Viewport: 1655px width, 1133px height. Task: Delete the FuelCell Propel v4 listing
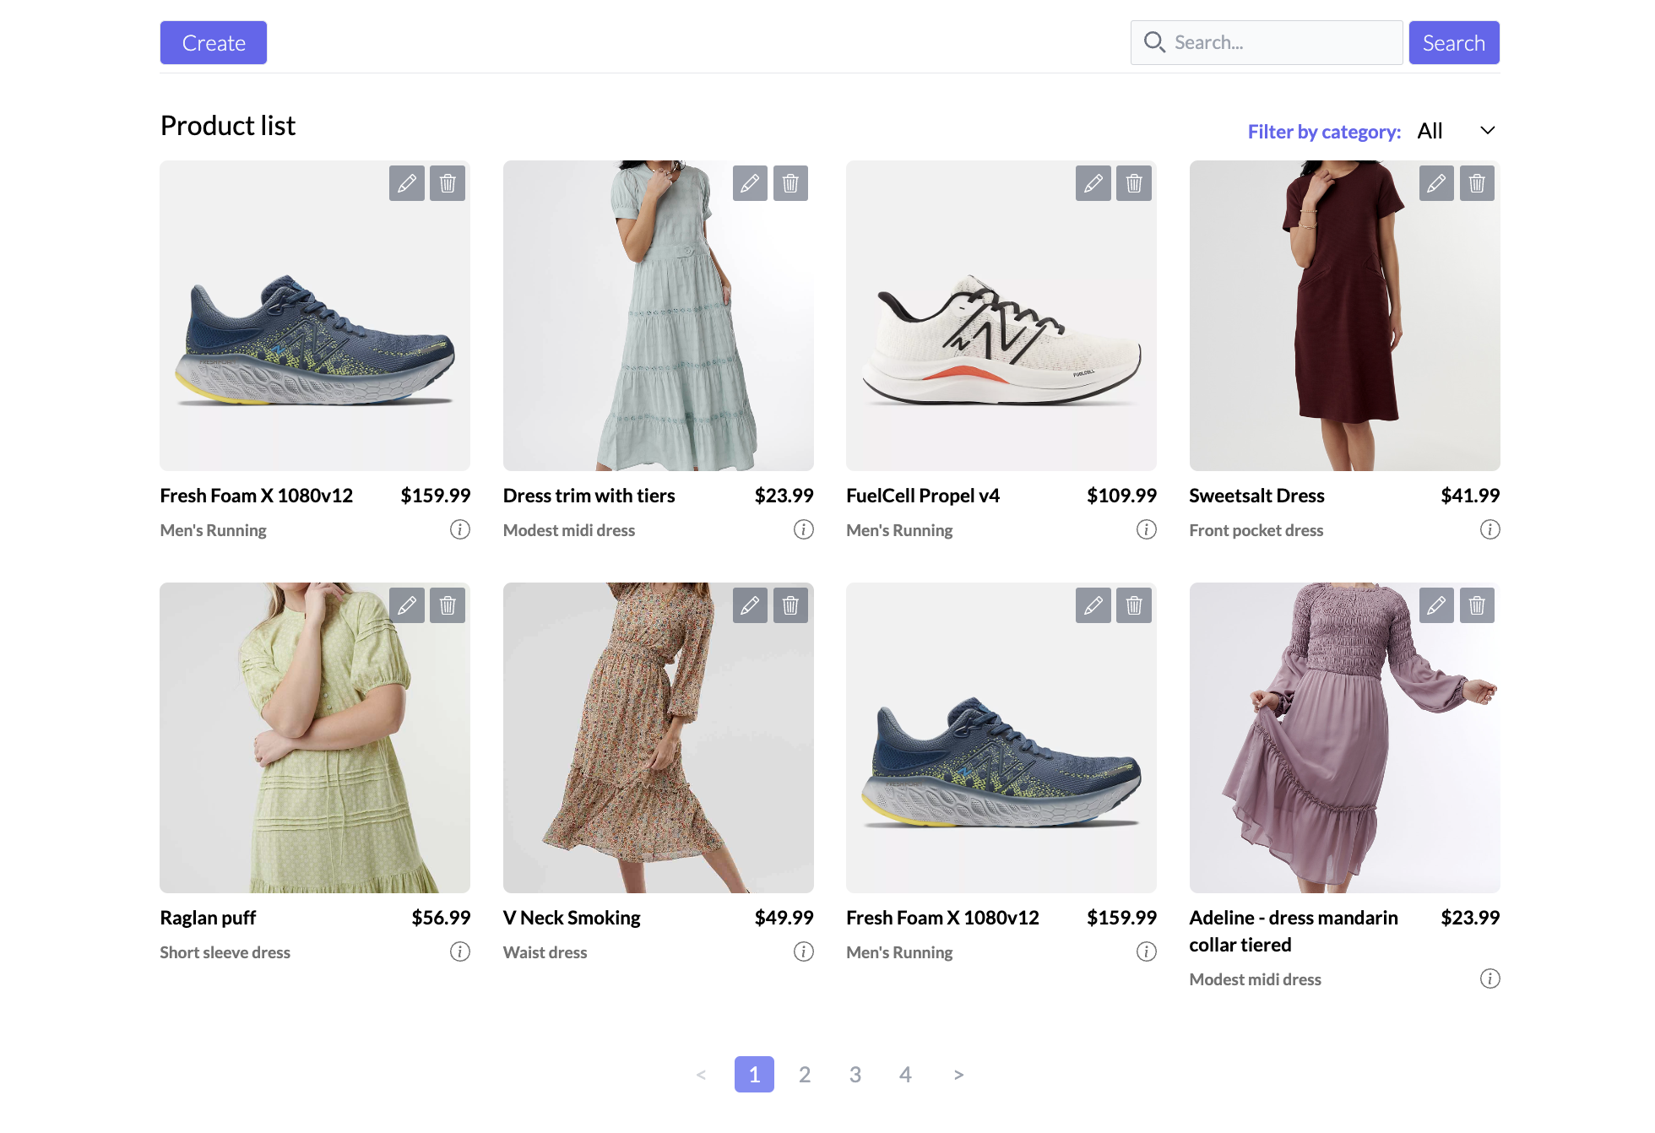1134,182
